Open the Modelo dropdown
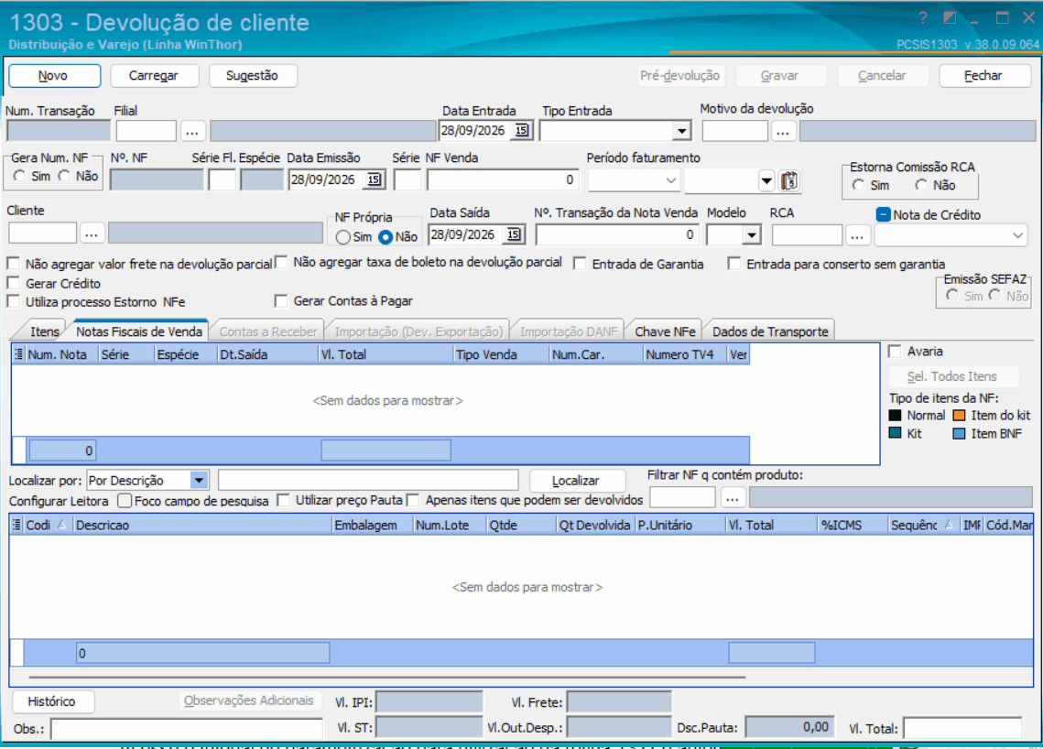Screen dimensions: 1043x749 752,234
